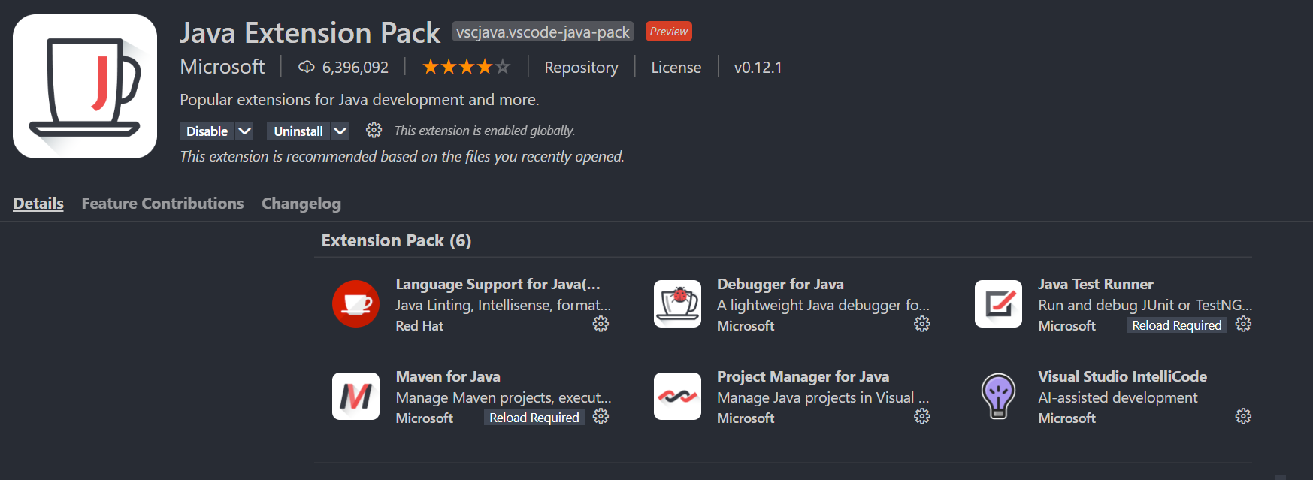Click 'This extension is enabled globally.' text
The width and height of the screenshot is (1313, 480).
coord(485,131)
